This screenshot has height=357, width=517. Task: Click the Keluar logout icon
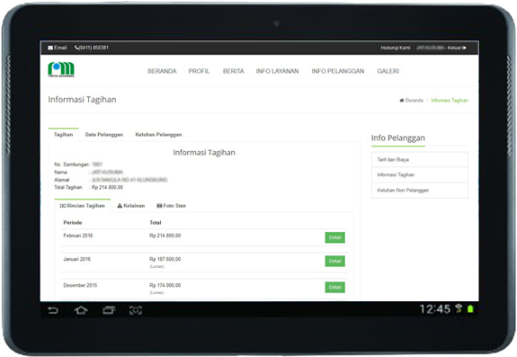464,48
